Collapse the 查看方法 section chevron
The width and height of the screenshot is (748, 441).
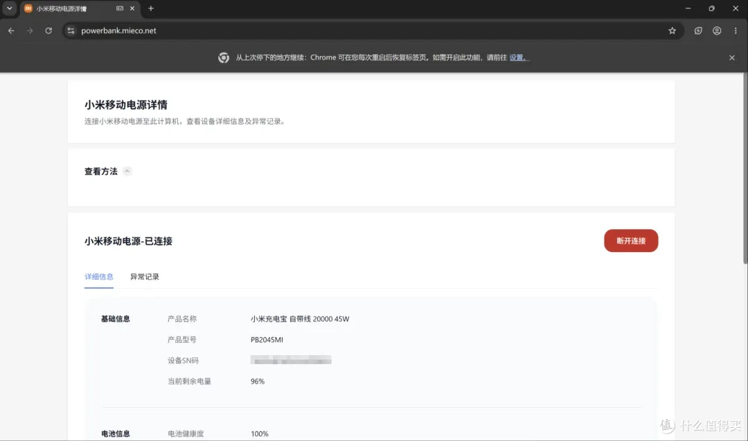pyautogui.click(x=127, y=171)
